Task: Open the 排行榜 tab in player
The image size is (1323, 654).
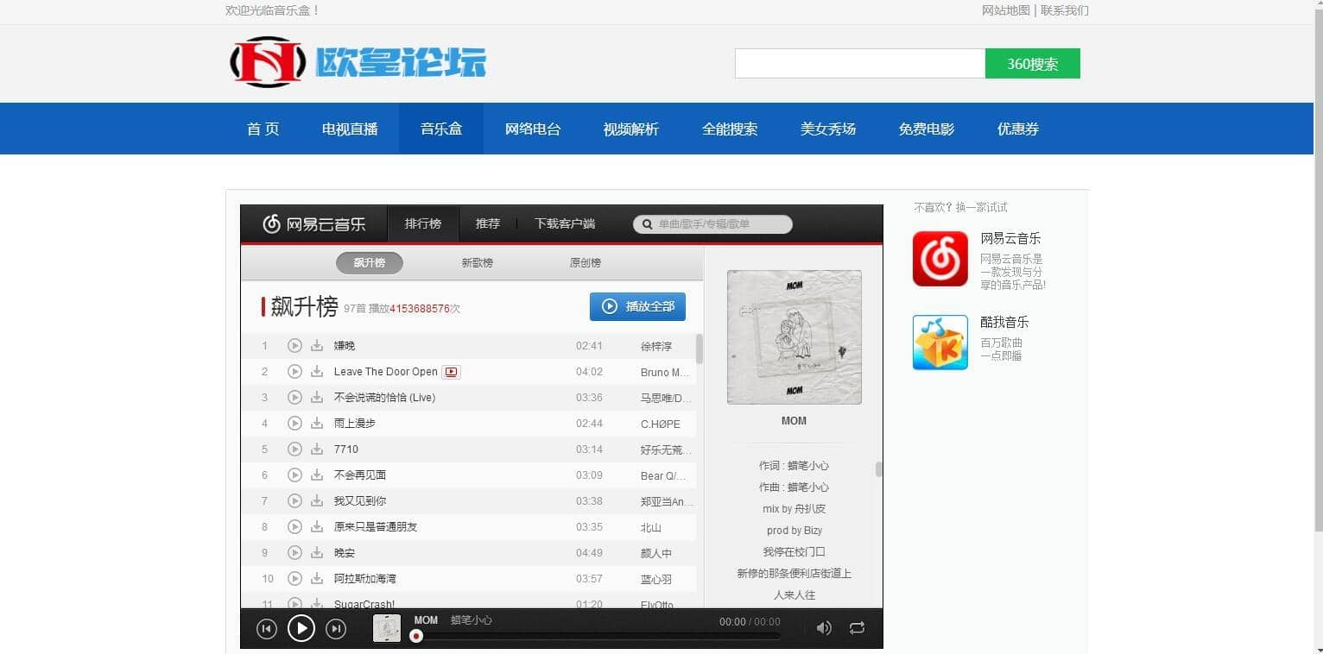Action: pos(423,224)
